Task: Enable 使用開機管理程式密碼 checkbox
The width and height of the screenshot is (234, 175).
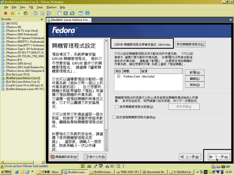Action: coord(117,107)
